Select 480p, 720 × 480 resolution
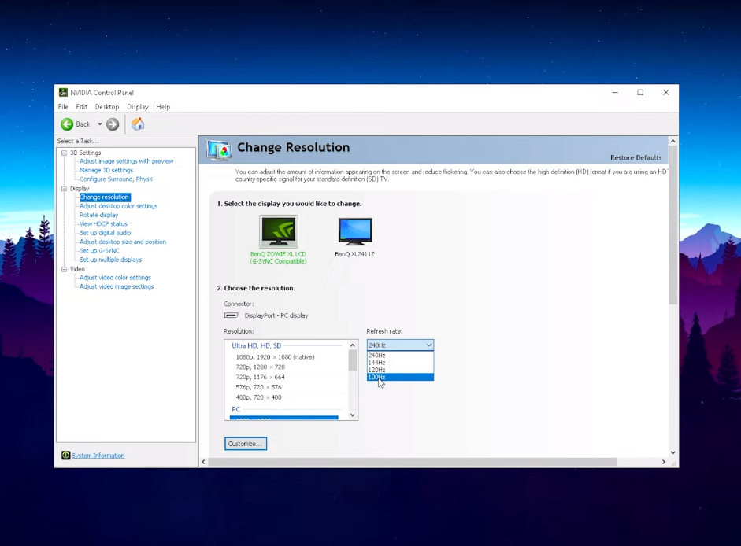Screen dimensions: 741x546 coord(258,397)
